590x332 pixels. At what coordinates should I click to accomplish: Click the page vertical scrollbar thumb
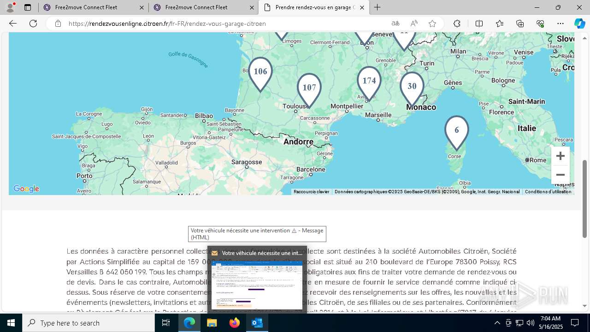(x=585, y=199)
